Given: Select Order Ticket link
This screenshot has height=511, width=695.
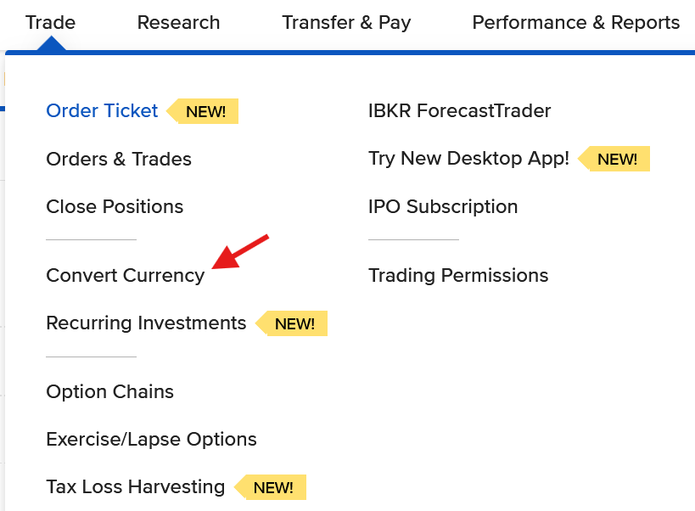Looking at the screenshot, I should 102,111.
